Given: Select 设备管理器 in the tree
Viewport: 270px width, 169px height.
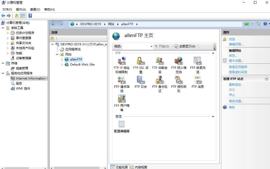Looking at the screenshot, I should [x=23, y=58].
